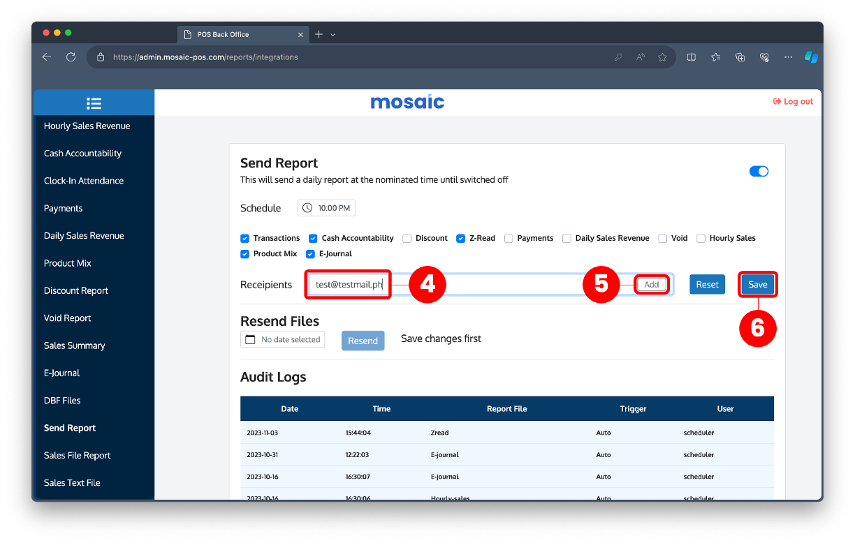Image resolution: width=855 pixels, height=543 pixels.
Task: Open DBF Files in sidebar
Action: pos(62,401)
